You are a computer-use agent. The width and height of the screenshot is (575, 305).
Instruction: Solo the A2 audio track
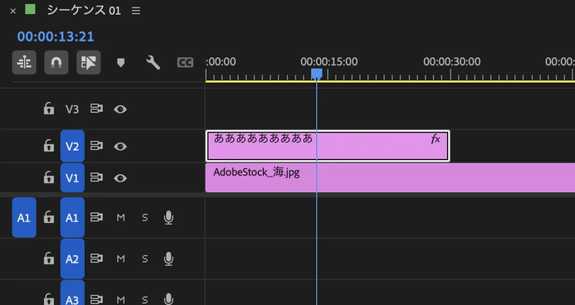click(x=145, y=258)
